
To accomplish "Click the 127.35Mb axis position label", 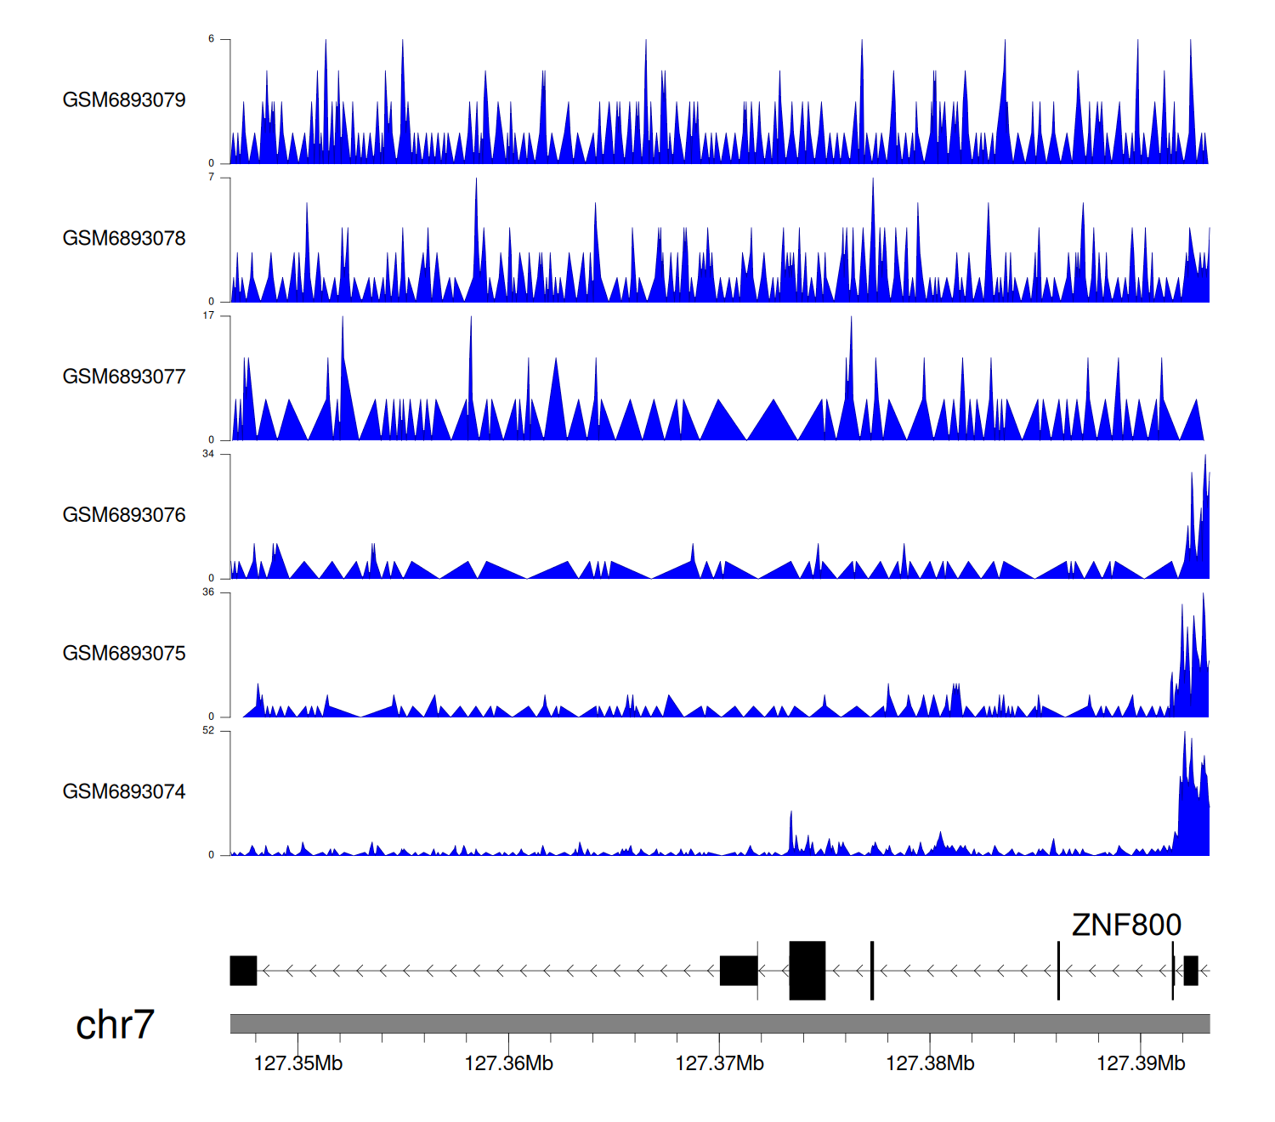I will coord(298,1064).
